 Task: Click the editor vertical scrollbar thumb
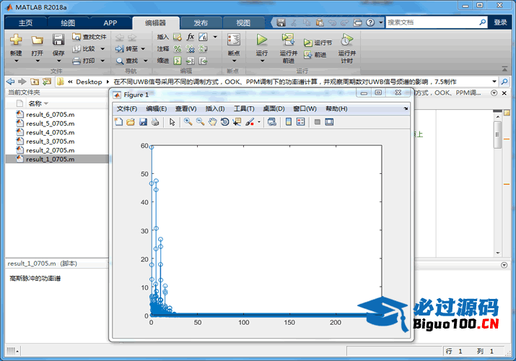coord(497,135)
